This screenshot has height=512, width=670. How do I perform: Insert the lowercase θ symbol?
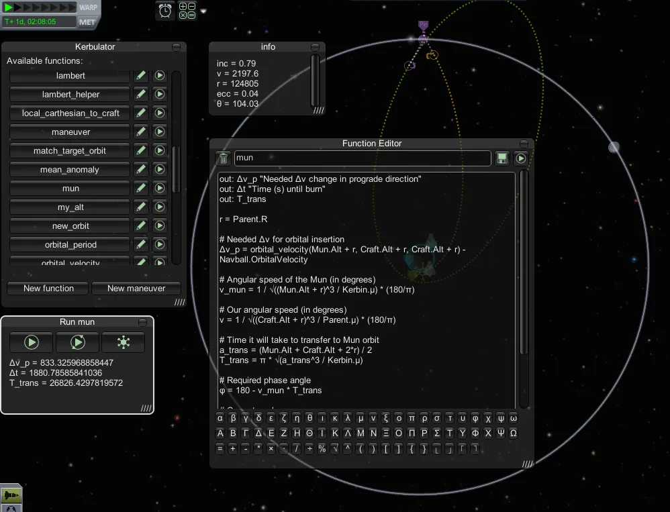[309, 419]
